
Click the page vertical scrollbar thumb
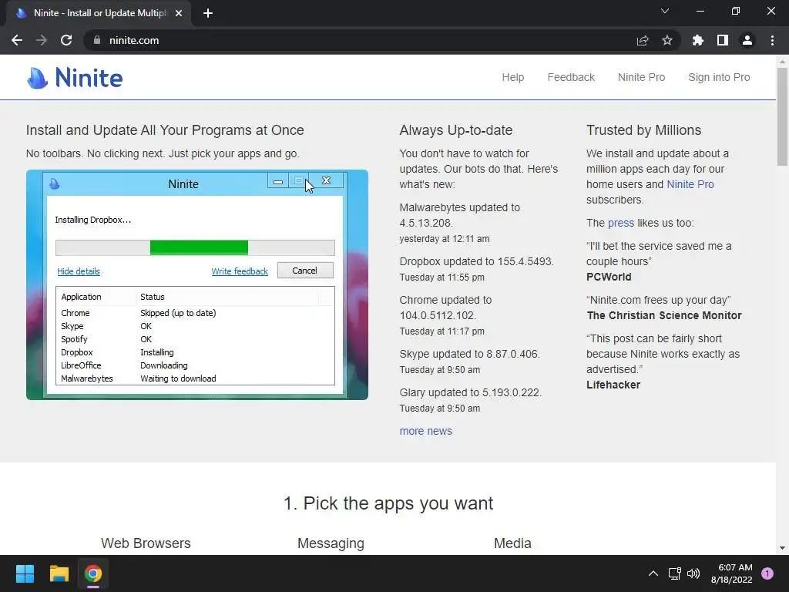click(782, 116)
